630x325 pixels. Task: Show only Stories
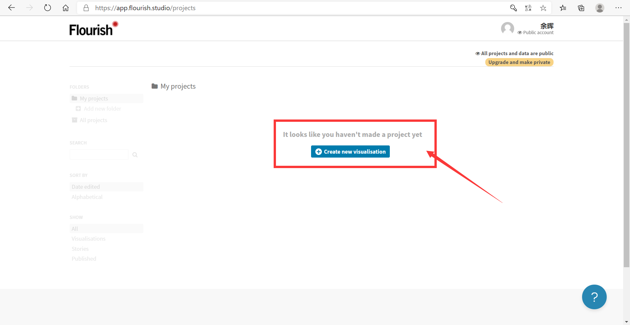pyautogui.click(x=80, y=249)
